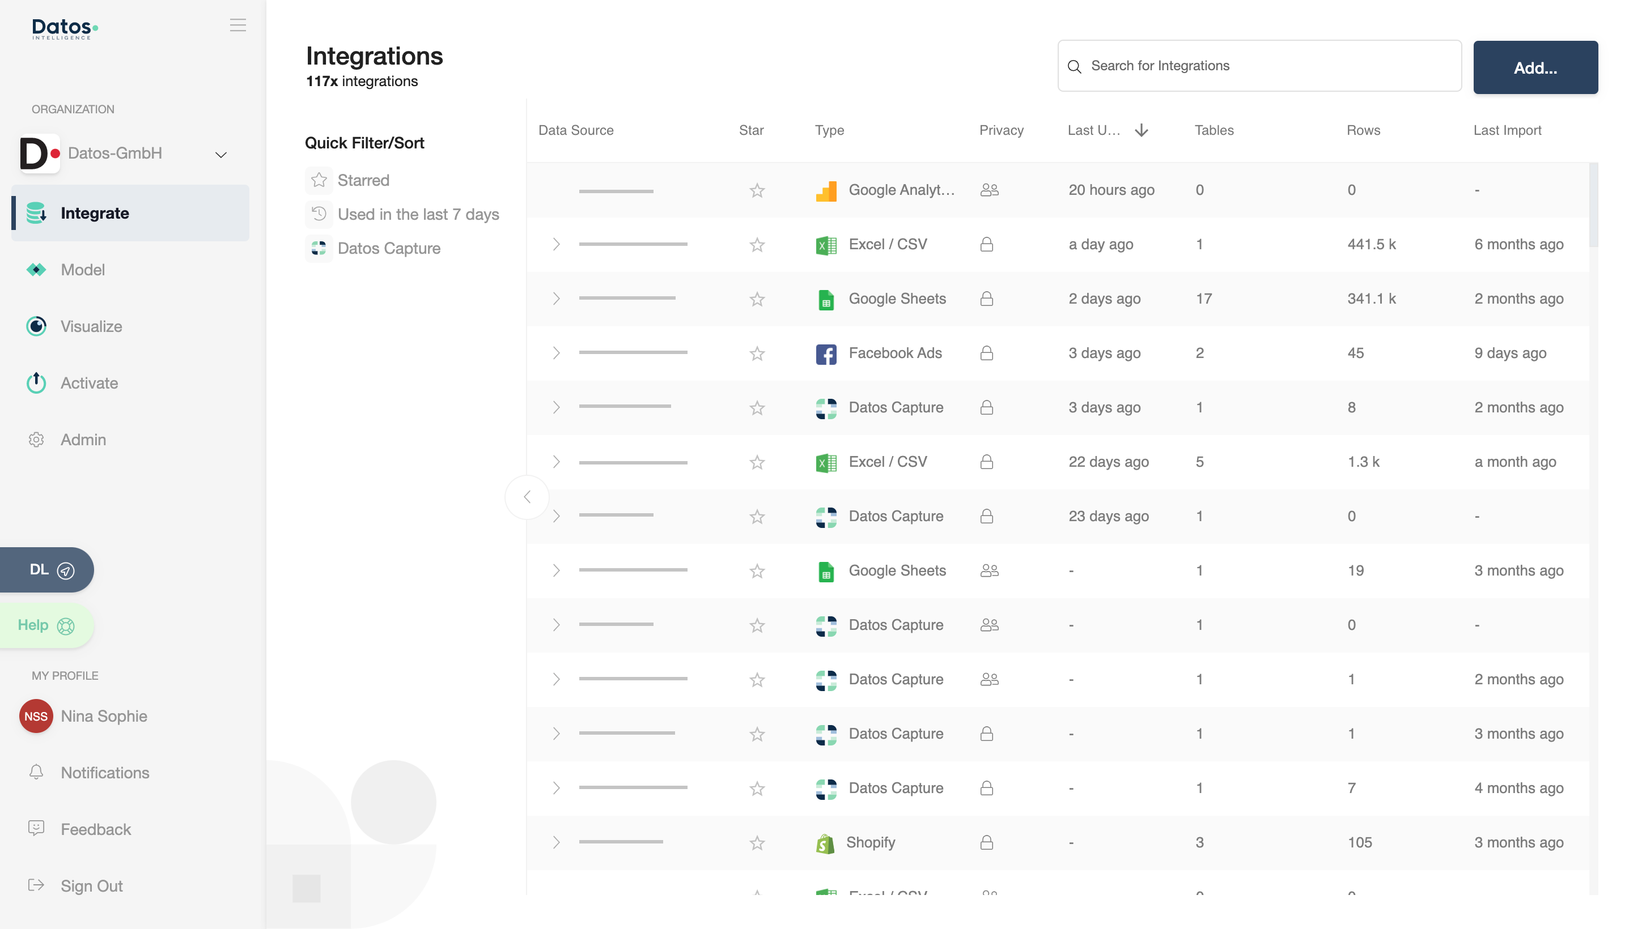Collapse sidebar with hamburger menu icon
The width and height of the screenshot is (1629, 929).
237,25
